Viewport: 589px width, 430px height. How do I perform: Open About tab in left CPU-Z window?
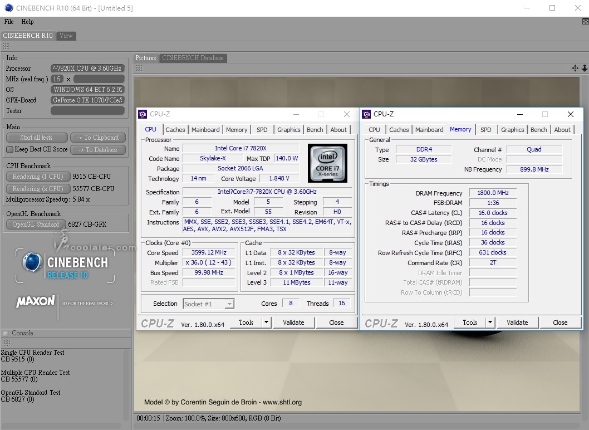[338, 130]
